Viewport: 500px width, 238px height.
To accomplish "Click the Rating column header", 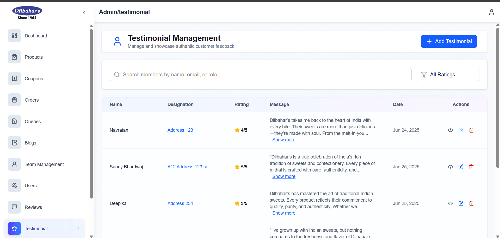I will tap(242, 104).
